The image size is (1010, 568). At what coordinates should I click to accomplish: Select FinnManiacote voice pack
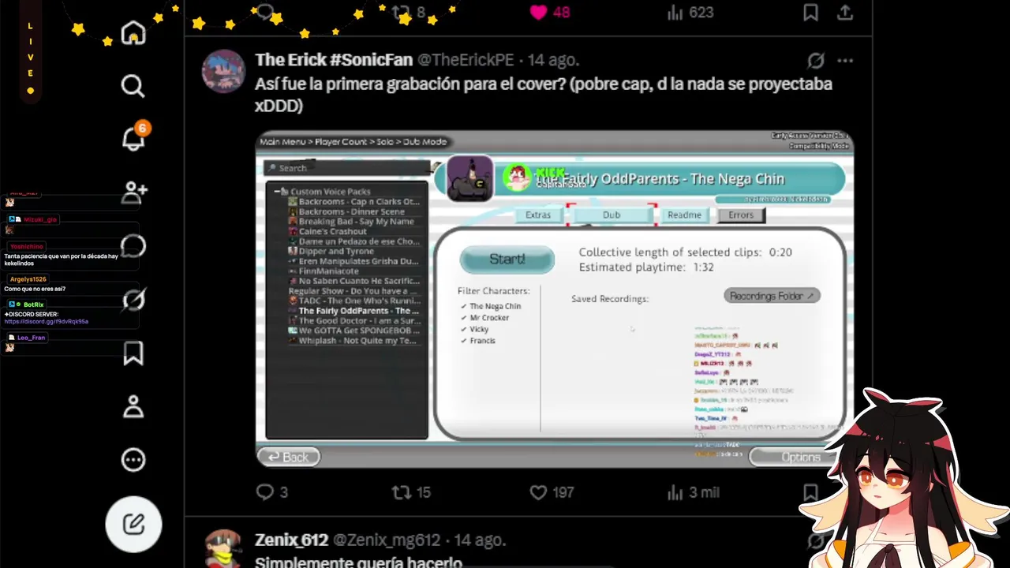(328, 271)
